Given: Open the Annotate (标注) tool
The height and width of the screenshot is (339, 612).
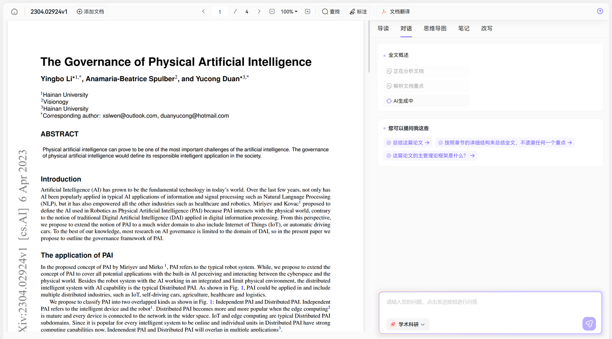Looking at the screenshot, I should coord(358,11).
